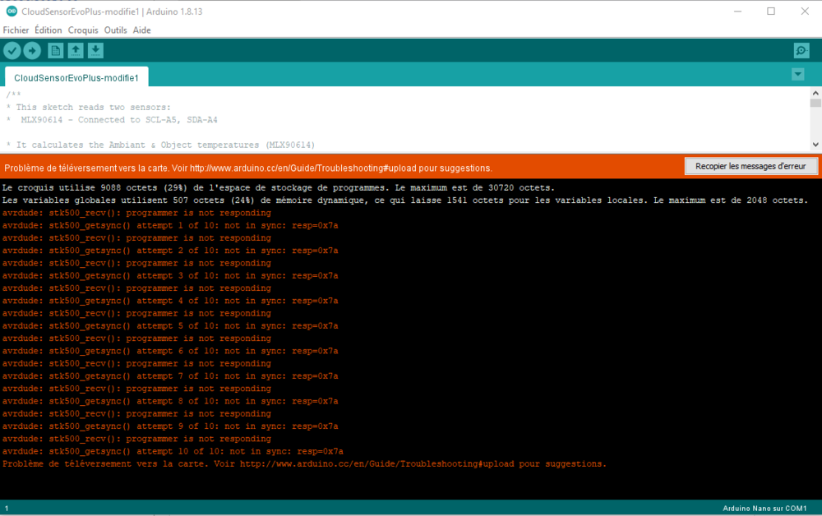Screen dimensions: 822x516
Task: Click the Upload arrow icon
Action: [32, 50]
